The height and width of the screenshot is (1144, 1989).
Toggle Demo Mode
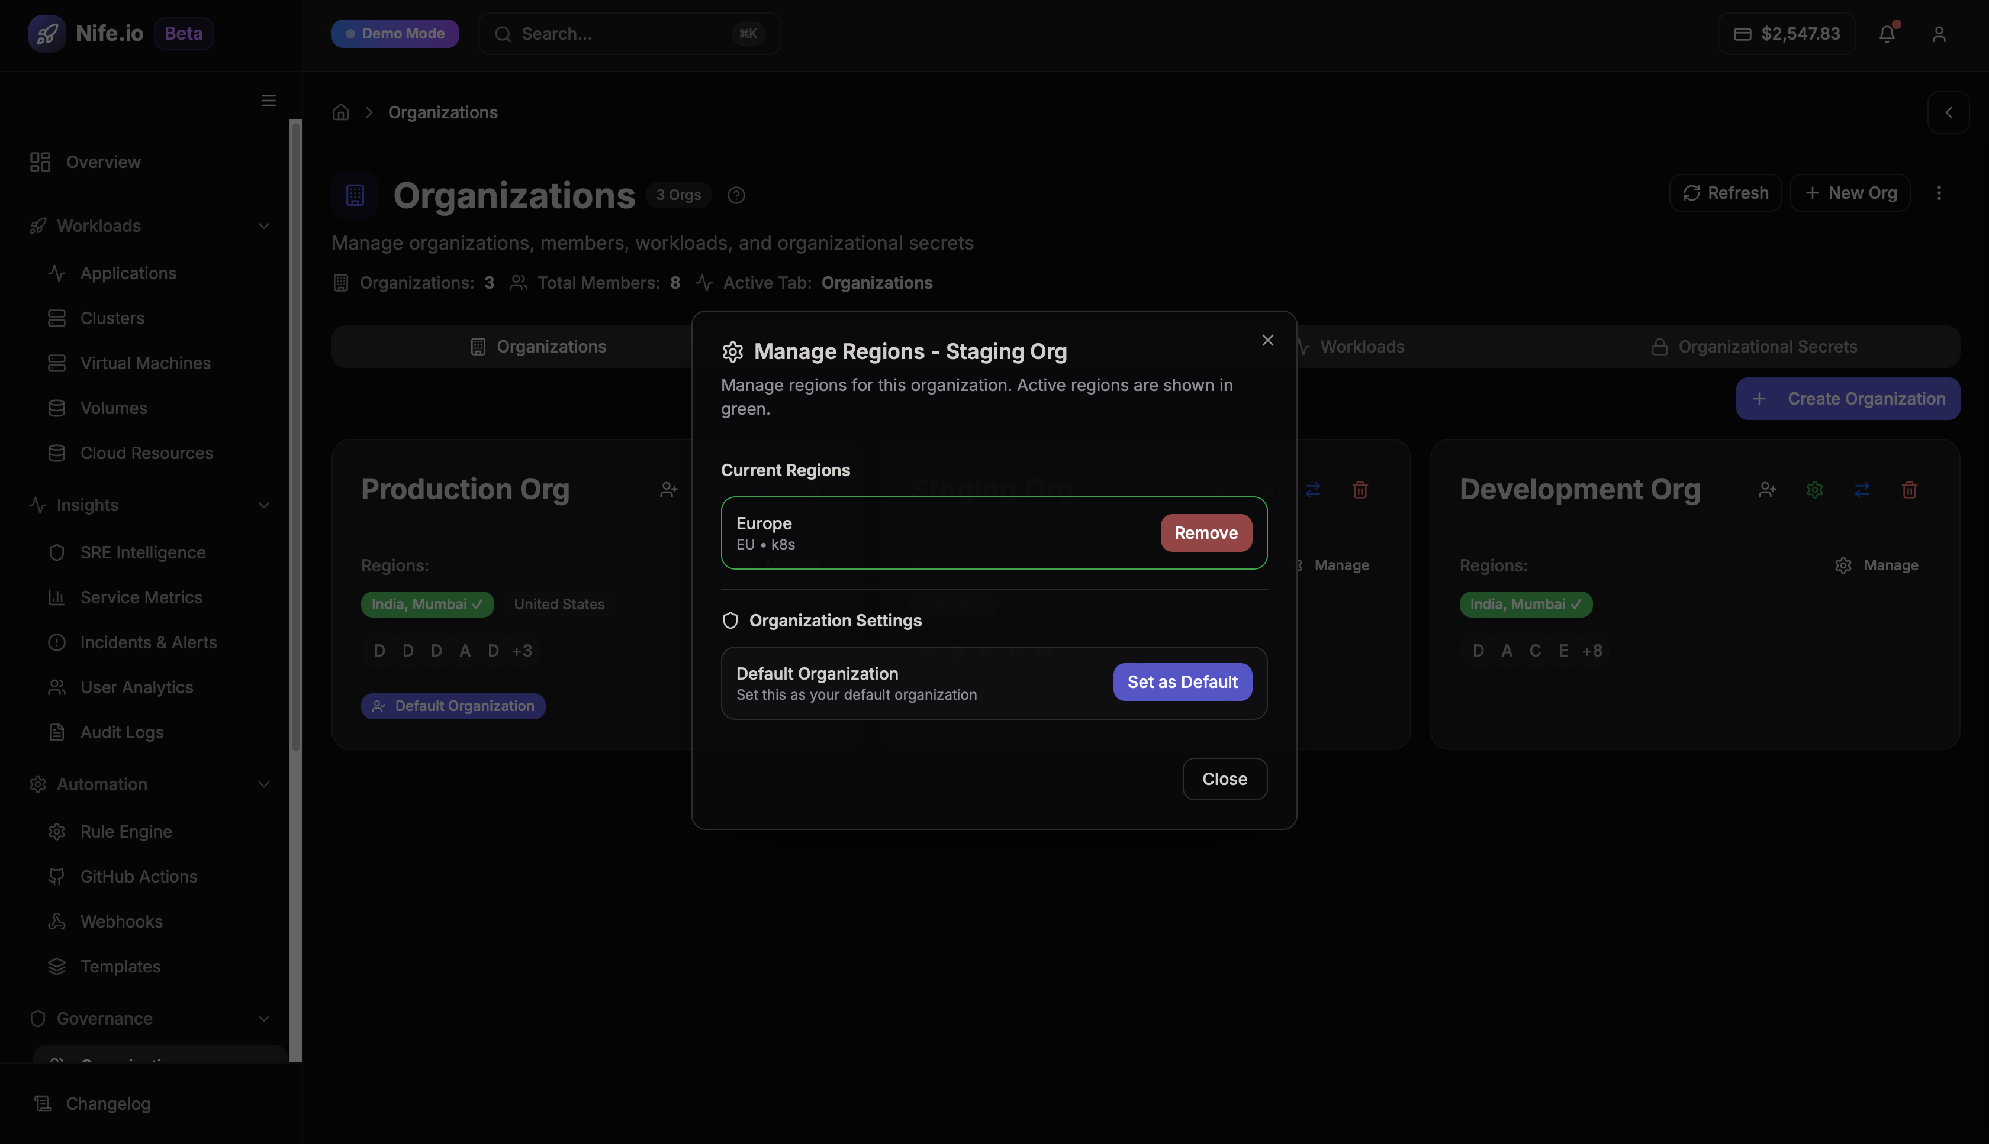(395, 33)
